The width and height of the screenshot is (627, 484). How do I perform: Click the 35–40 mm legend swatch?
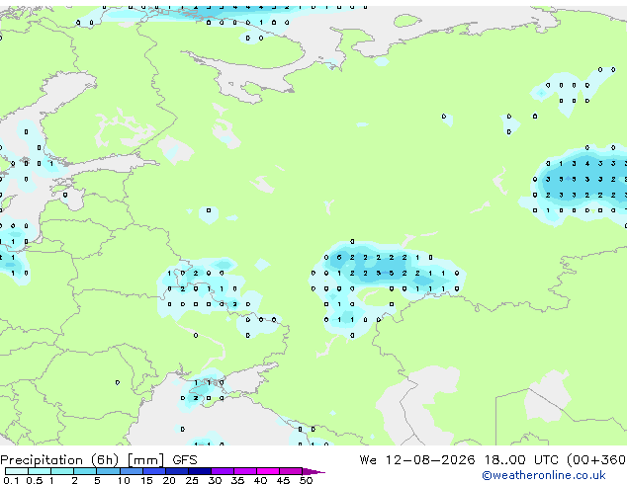[245, 471]
